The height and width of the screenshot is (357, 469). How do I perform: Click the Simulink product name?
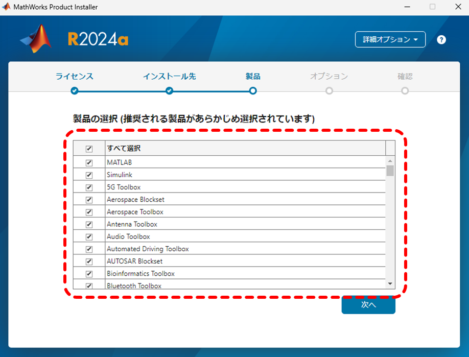tap(120, 175)
